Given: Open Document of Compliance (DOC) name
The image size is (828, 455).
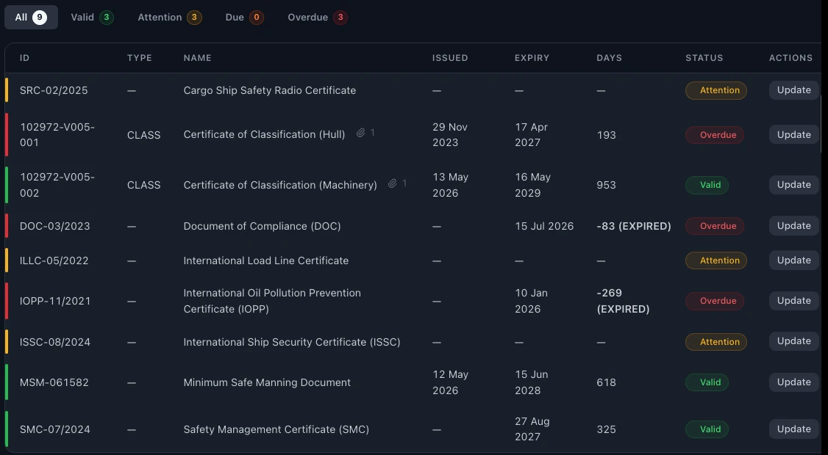Looking at the screenshot, I should 262,226.
